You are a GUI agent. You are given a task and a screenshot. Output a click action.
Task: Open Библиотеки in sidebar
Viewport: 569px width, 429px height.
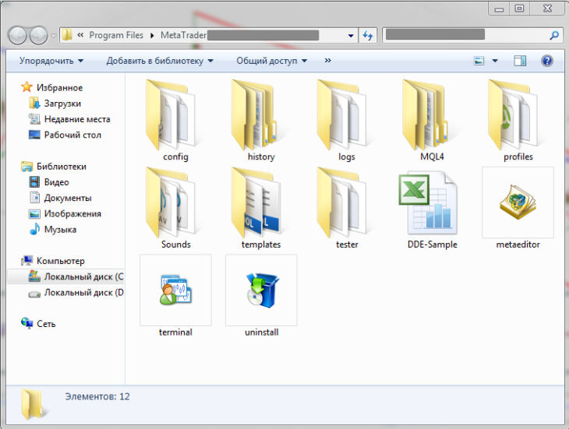54,167
